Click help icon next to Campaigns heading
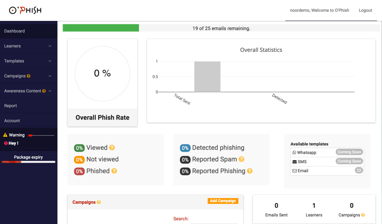Viewport: 382px width, 224px height. [99, 202]
